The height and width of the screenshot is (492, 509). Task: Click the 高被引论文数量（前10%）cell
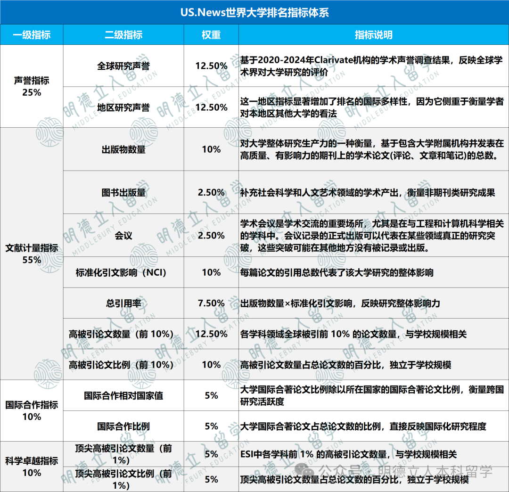[x=123, y=334]
